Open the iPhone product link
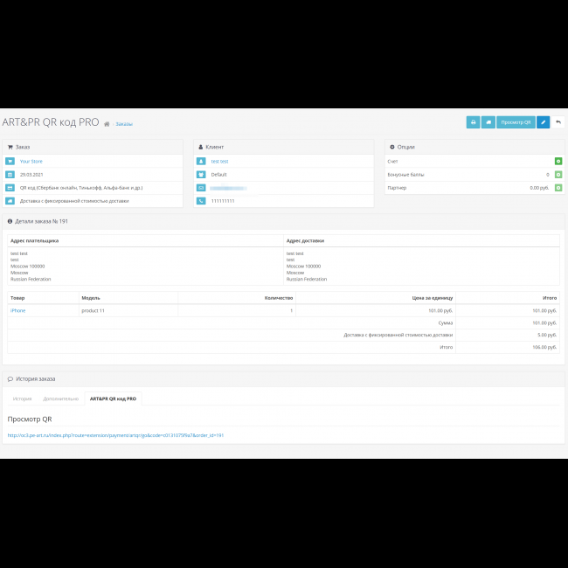This screenshot has height=568, width=568. (17, 310)
